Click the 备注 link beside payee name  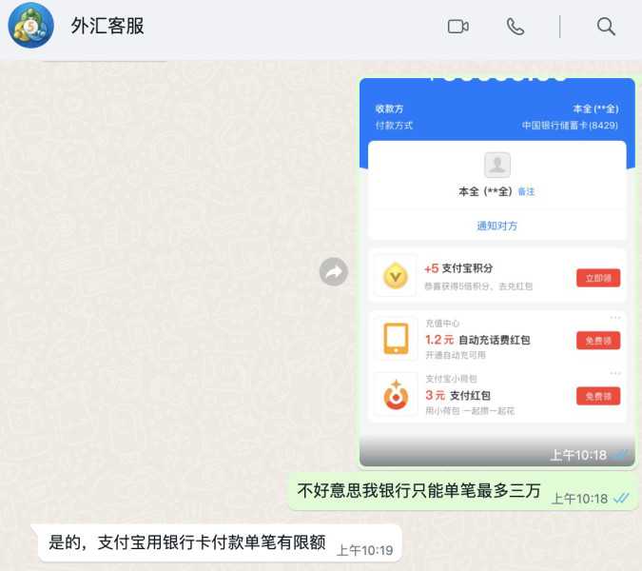[526, 191]
